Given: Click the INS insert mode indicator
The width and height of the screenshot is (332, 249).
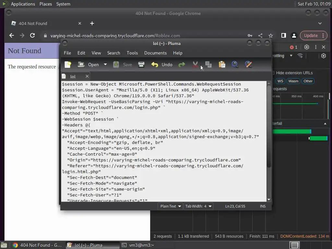Looking at the screenshot, I should tap(263, 206).
